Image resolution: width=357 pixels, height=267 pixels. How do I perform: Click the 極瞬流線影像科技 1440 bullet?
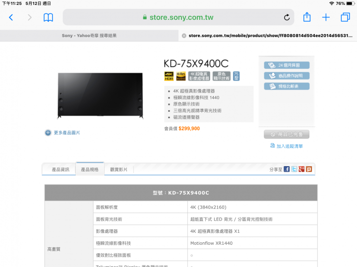coord(196,97)
